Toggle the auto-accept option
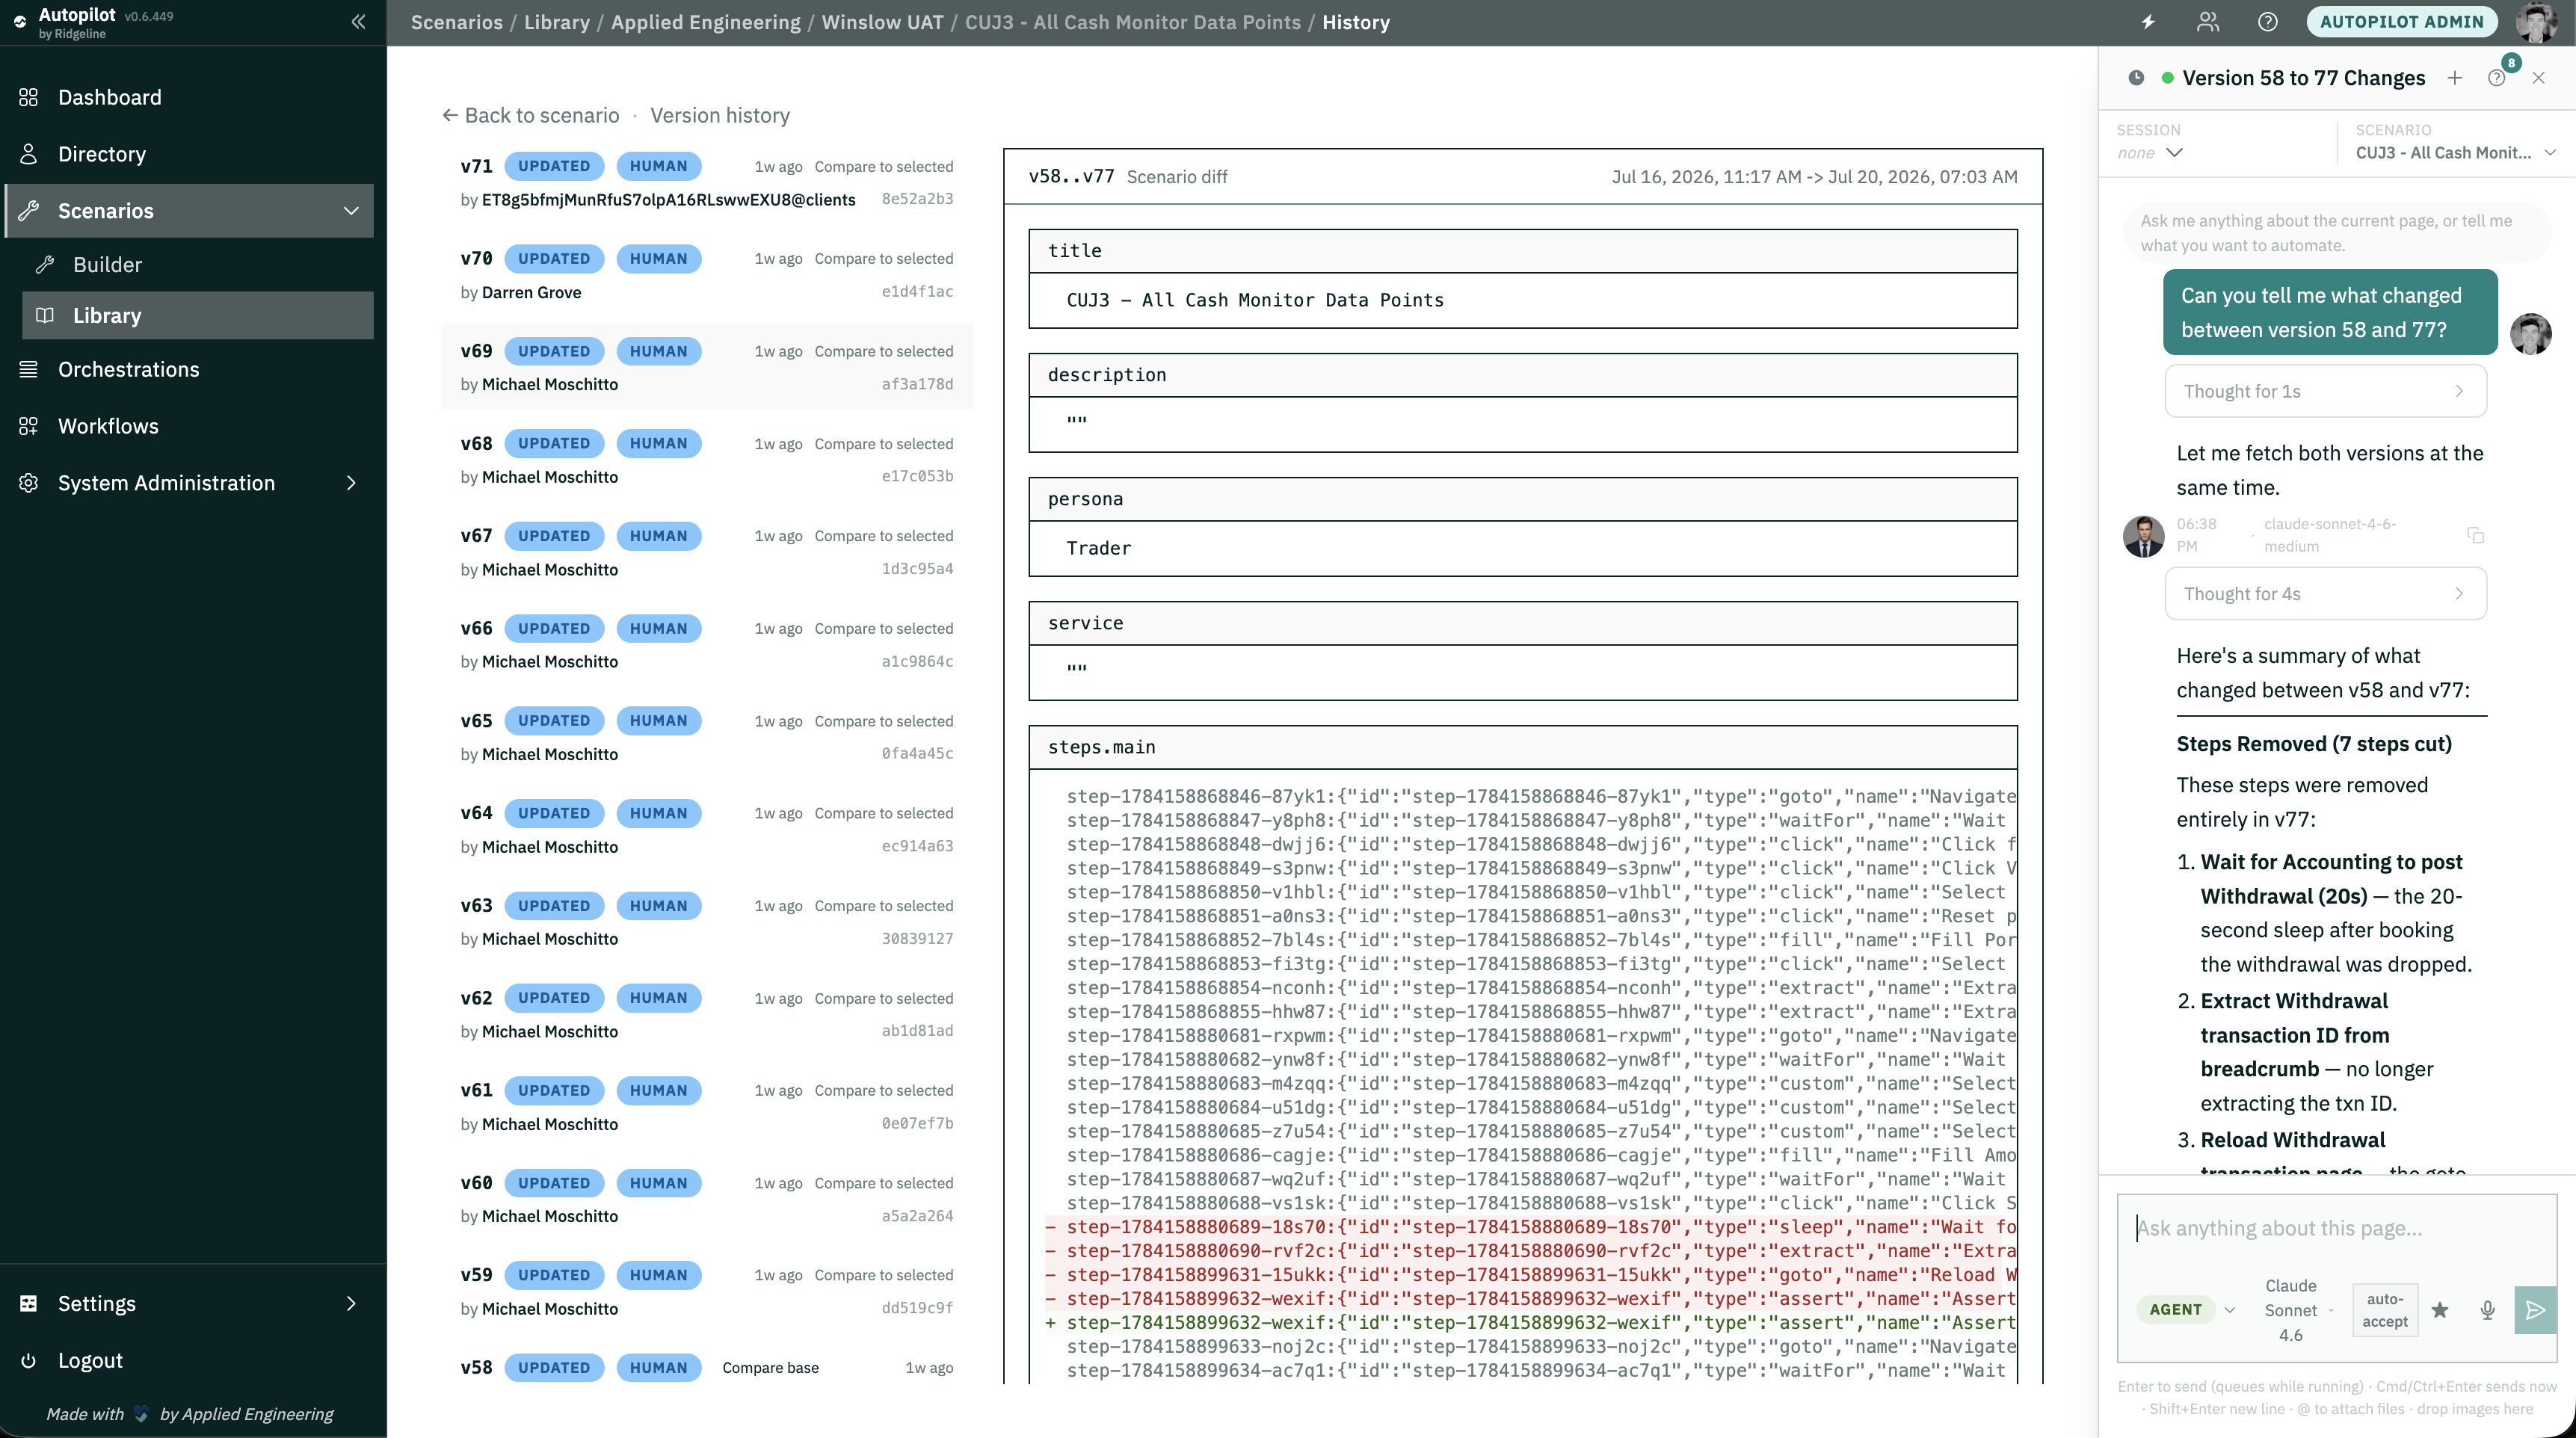 (x=2384, y=1310)
